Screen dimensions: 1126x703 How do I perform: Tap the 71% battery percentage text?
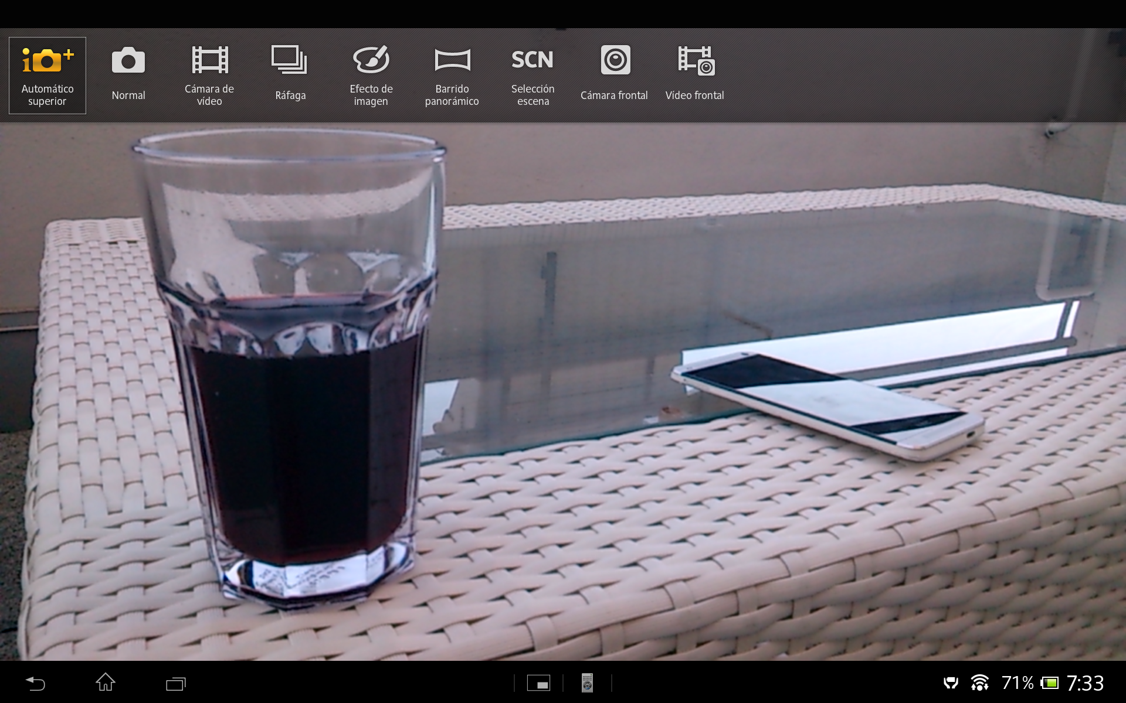tap(1017, 683)
